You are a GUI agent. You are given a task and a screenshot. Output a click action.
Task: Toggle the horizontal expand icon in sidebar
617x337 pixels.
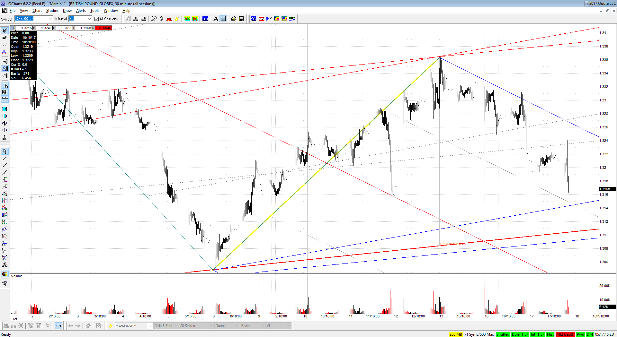[5, 109]
